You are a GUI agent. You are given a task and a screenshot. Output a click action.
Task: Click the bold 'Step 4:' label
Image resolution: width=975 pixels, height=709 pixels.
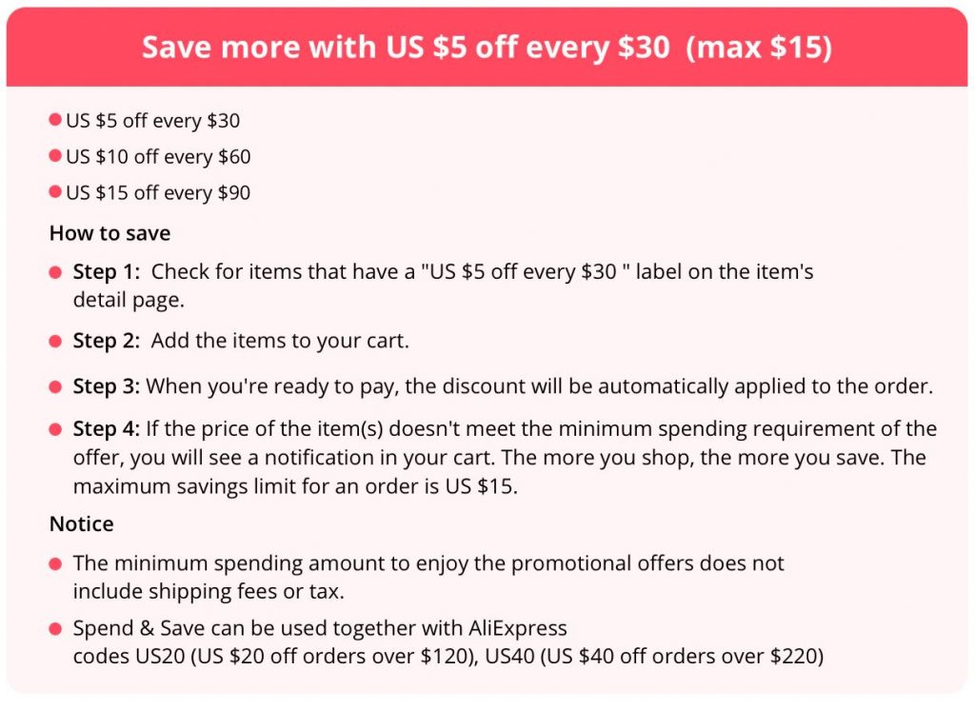click(107, 428)
